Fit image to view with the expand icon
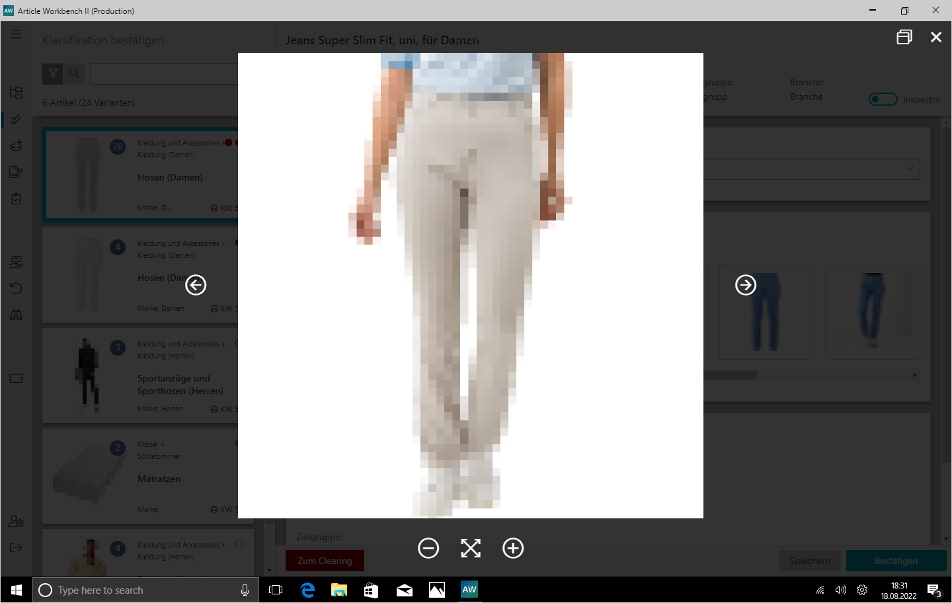 (x=471, y=548)
